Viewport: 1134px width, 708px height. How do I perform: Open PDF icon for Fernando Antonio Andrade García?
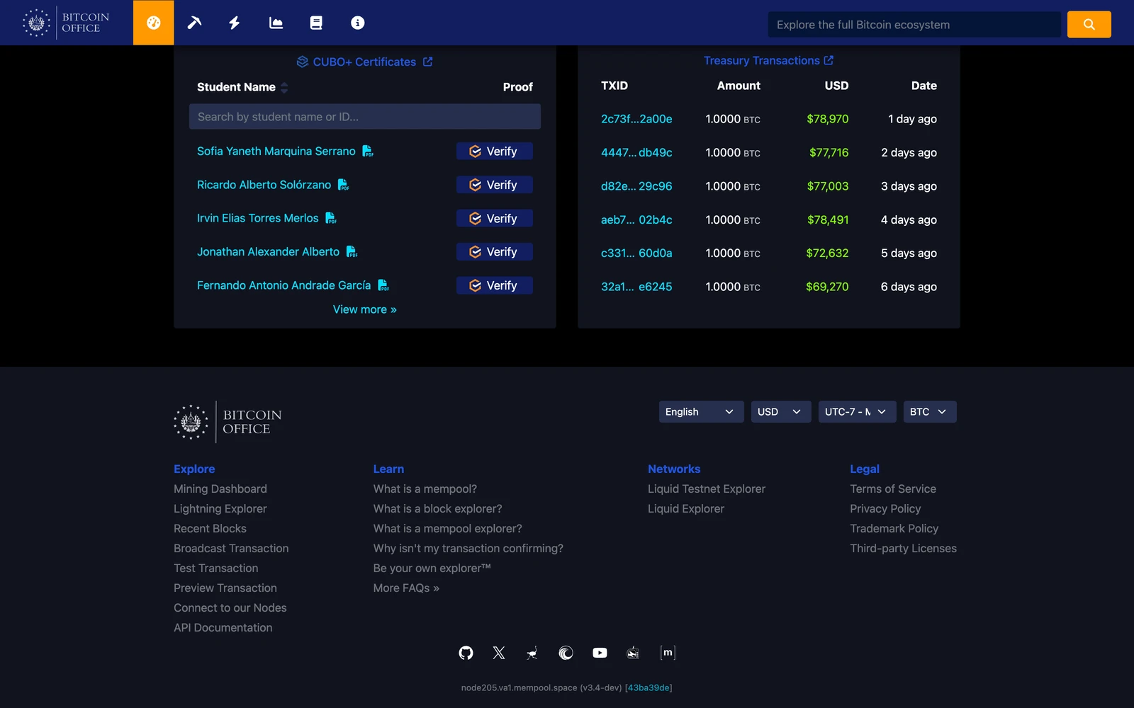(383, 285)
